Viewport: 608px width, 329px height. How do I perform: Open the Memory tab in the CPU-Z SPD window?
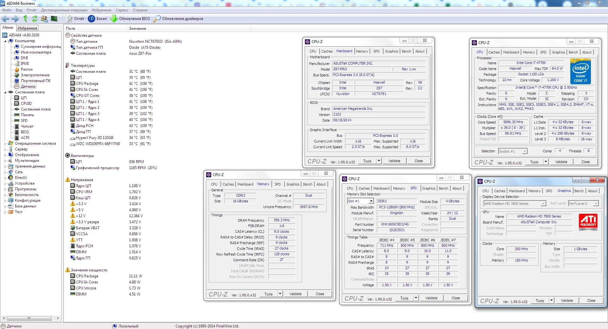399,188
